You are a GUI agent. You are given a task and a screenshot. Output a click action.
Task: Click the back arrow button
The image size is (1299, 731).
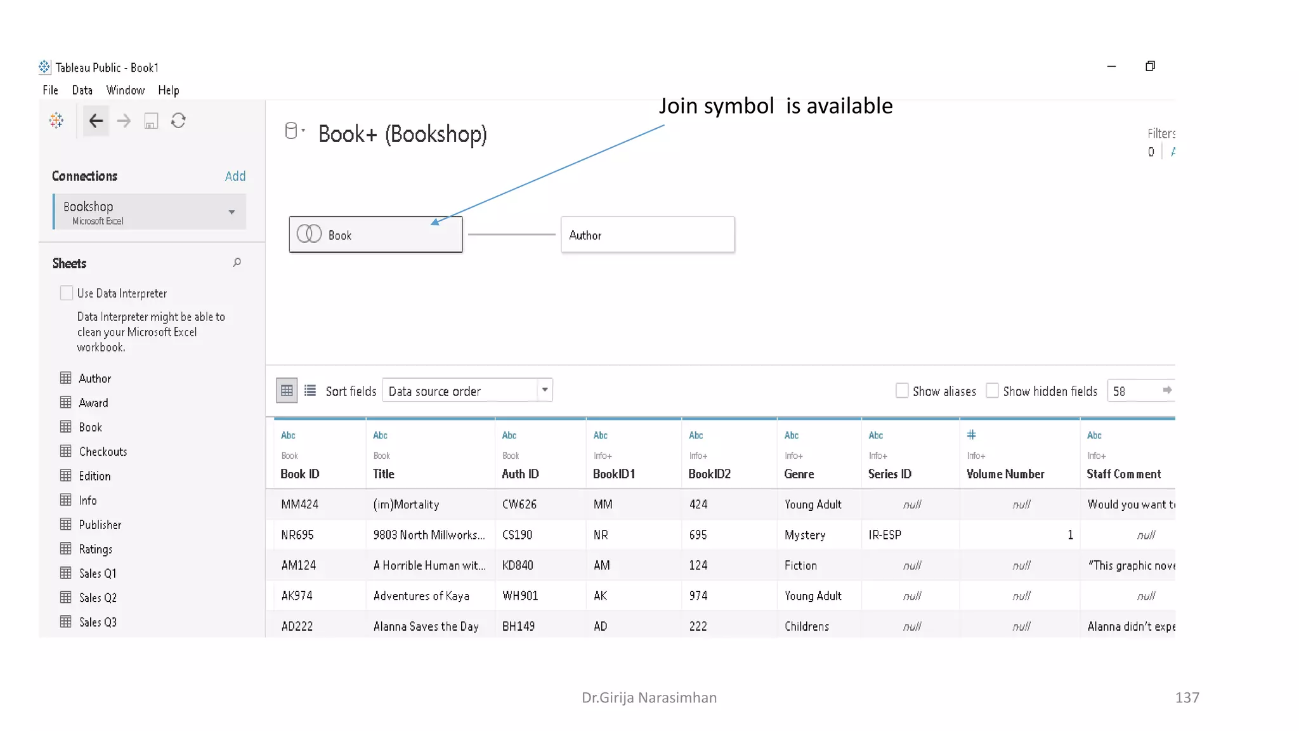pyautogui.click(x=96, y=121)
